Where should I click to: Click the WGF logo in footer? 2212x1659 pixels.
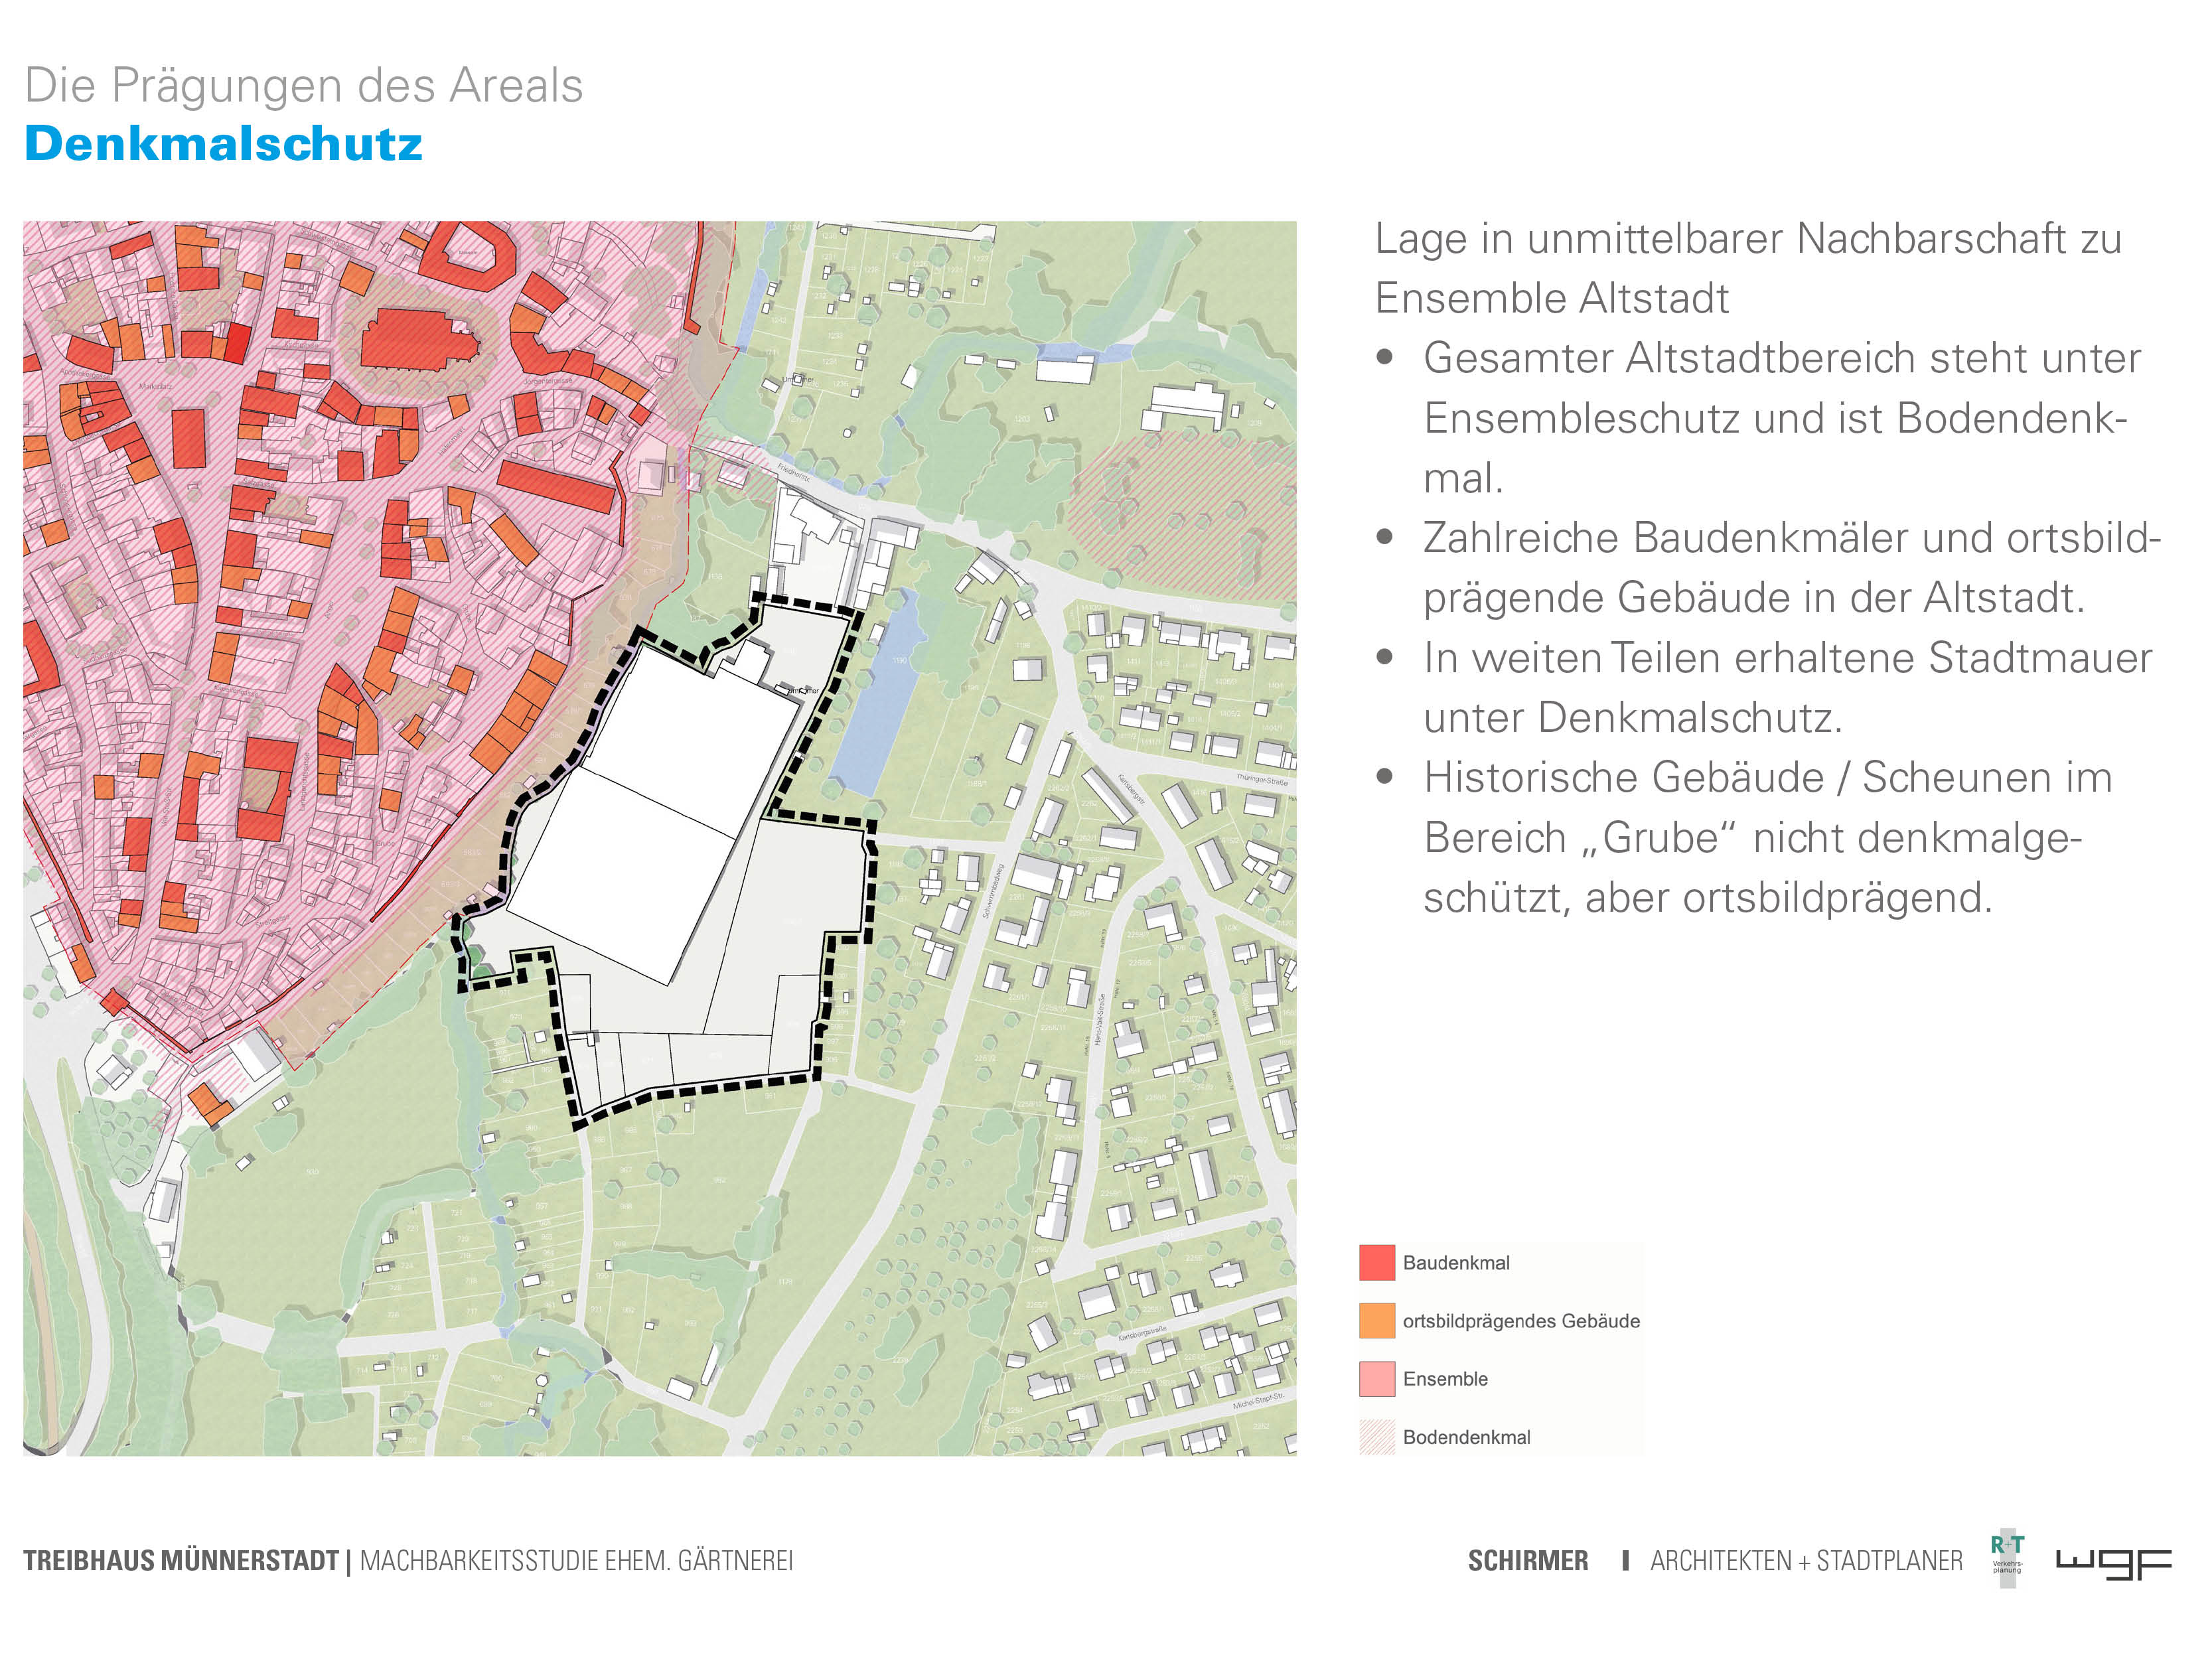click(2113, 1565)
